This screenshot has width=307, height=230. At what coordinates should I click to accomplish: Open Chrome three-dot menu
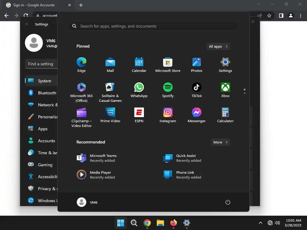pos(300,16)
